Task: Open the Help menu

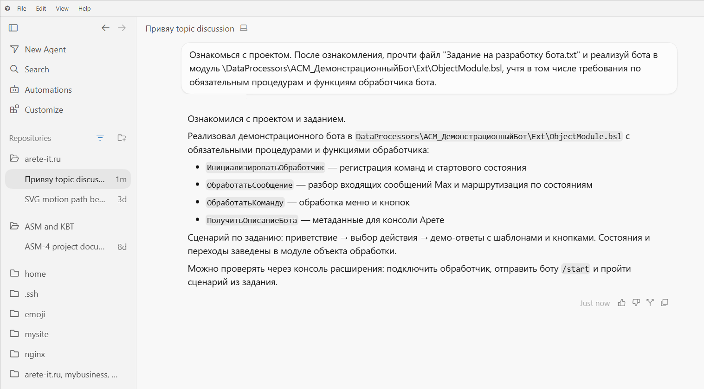Action: click(x=84, y=8)
